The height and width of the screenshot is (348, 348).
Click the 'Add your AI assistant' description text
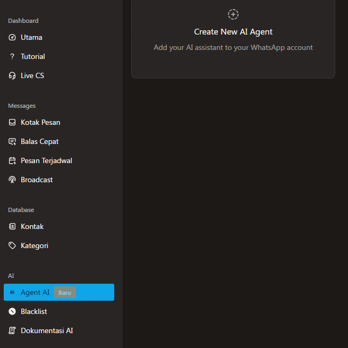click(233, 48)
